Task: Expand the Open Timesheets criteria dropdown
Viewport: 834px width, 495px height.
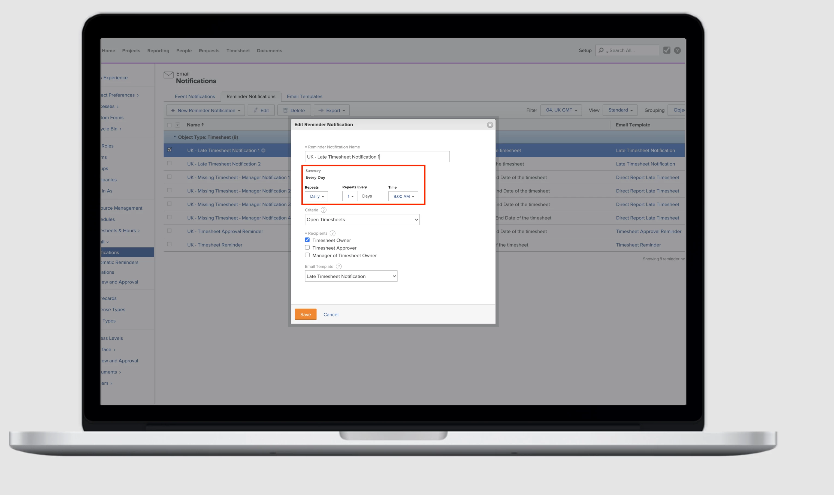Action: pyautogui.click(x=362, y=219)
